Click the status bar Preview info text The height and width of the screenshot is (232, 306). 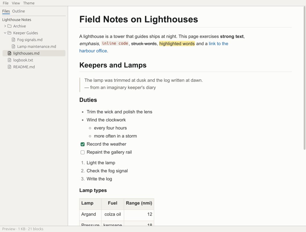(x=23, y=229)
